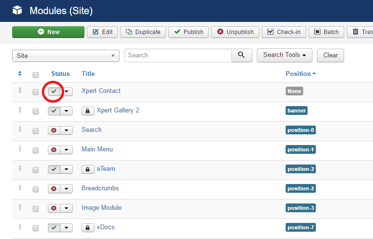Open status dropdown arrow for aTeam row
The height and width of the screenshot is (239, 373).
point(66,169)
